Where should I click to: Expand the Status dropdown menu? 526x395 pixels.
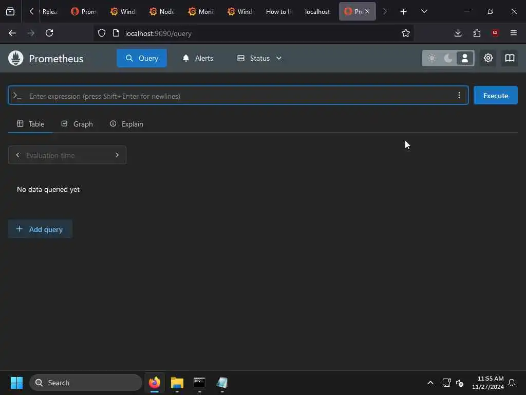[259, 58]
